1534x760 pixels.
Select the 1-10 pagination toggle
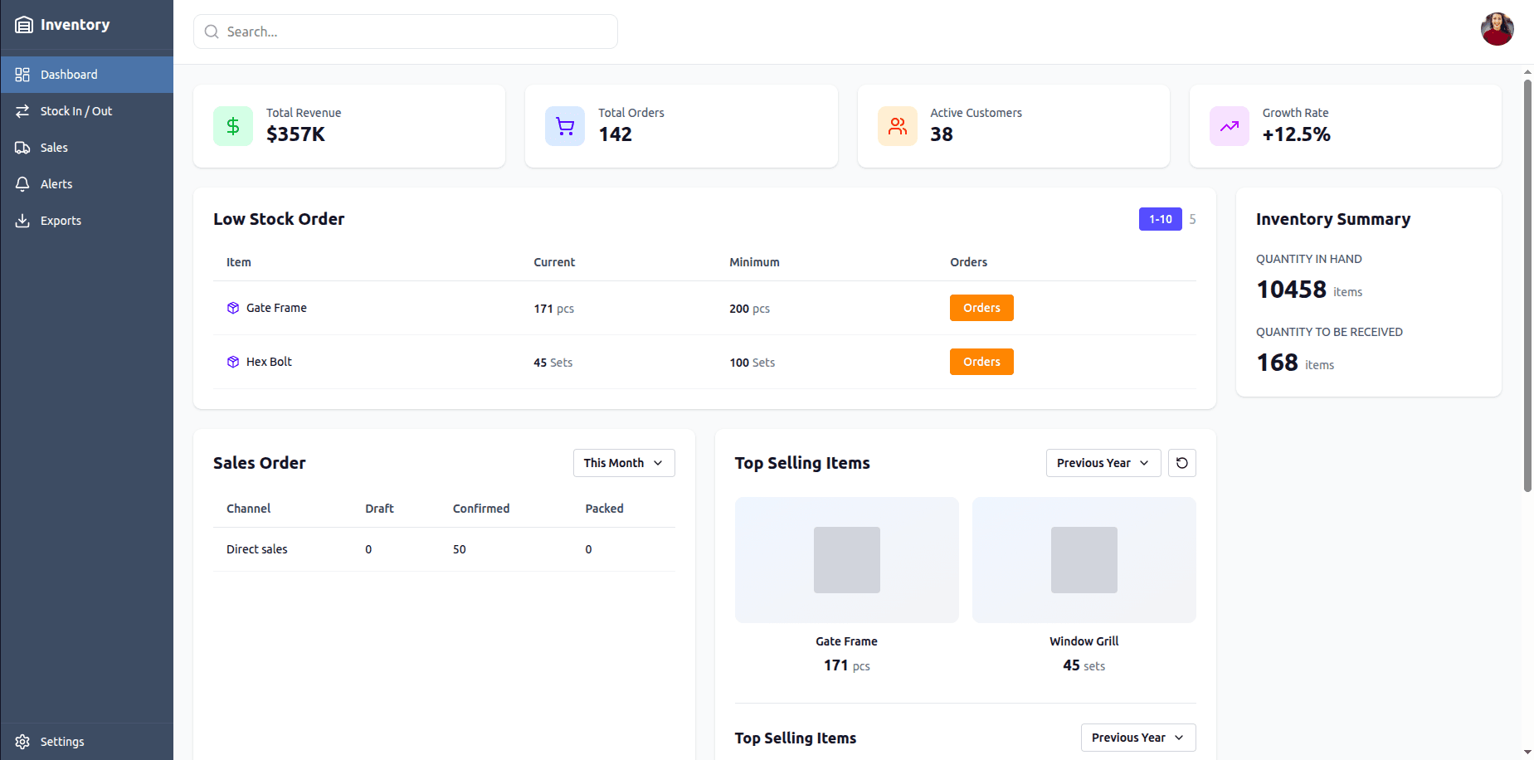point(1160,218)
